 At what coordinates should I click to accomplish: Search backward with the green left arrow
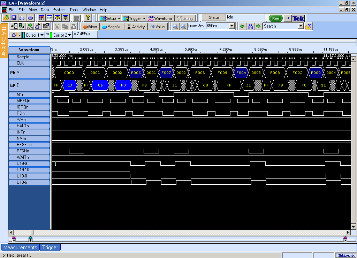(x=242, y=26)
